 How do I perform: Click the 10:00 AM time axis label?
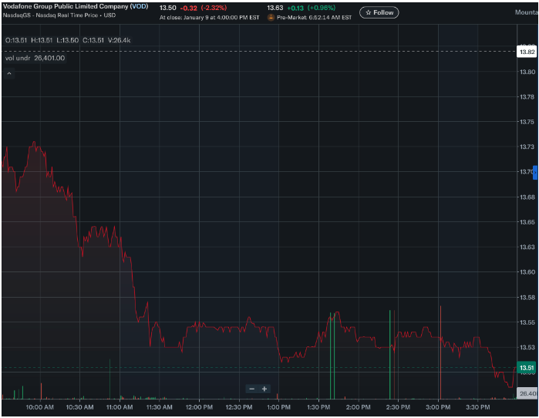39,406
